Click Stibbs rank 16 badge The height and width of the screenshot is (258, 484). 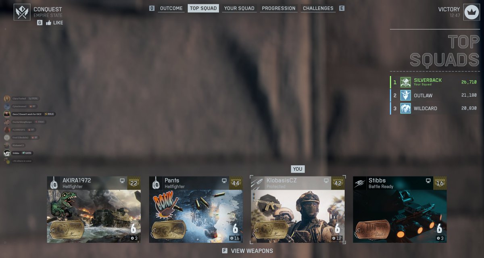click(440, 183)
